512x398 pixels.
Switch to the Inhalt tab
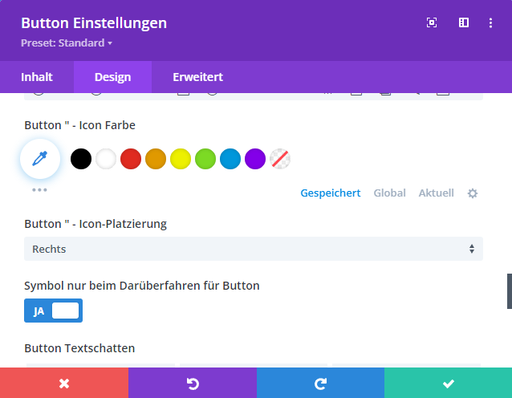(x=37, y=77)
